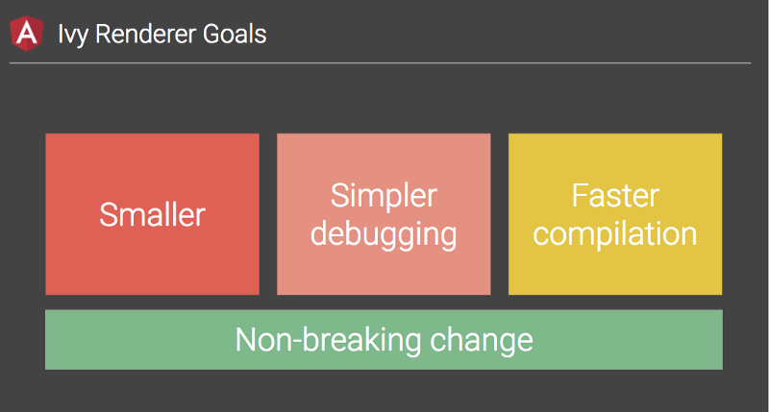The height and width of the screenshot is (412, 769).
Task: Click the dark gap between Smaller and Simpler boxes
Action: 268,214
